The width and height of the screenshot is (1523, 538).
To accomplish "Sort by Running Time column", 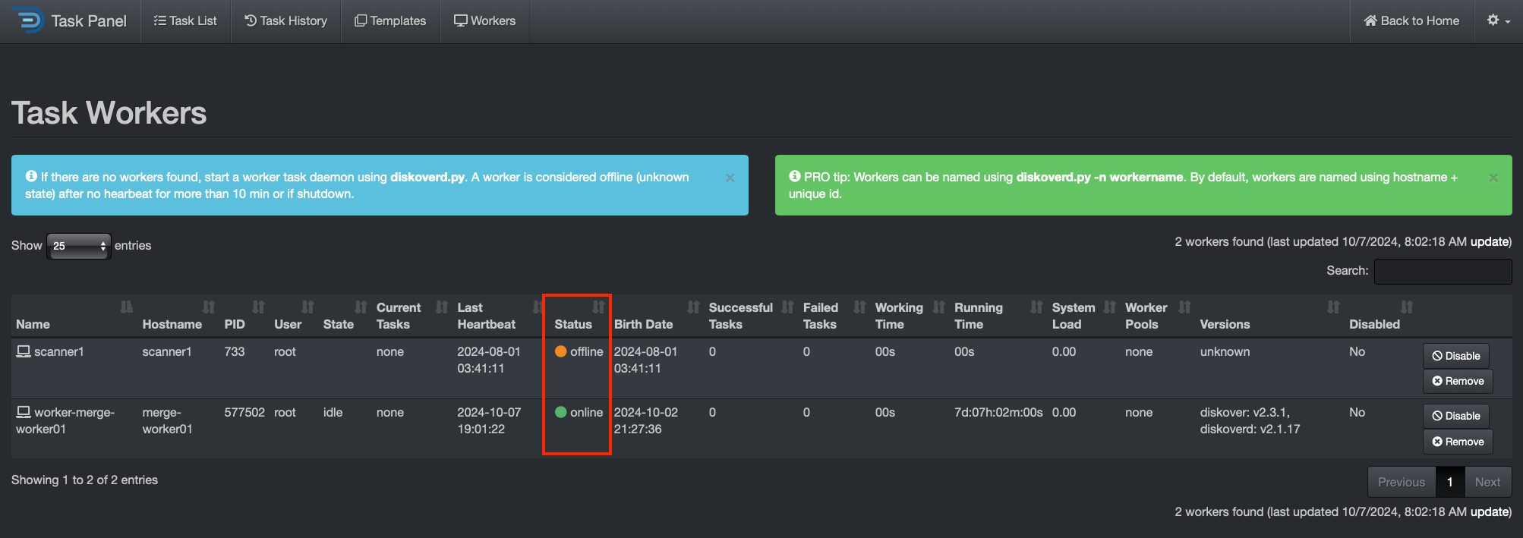I will [998, 316].
